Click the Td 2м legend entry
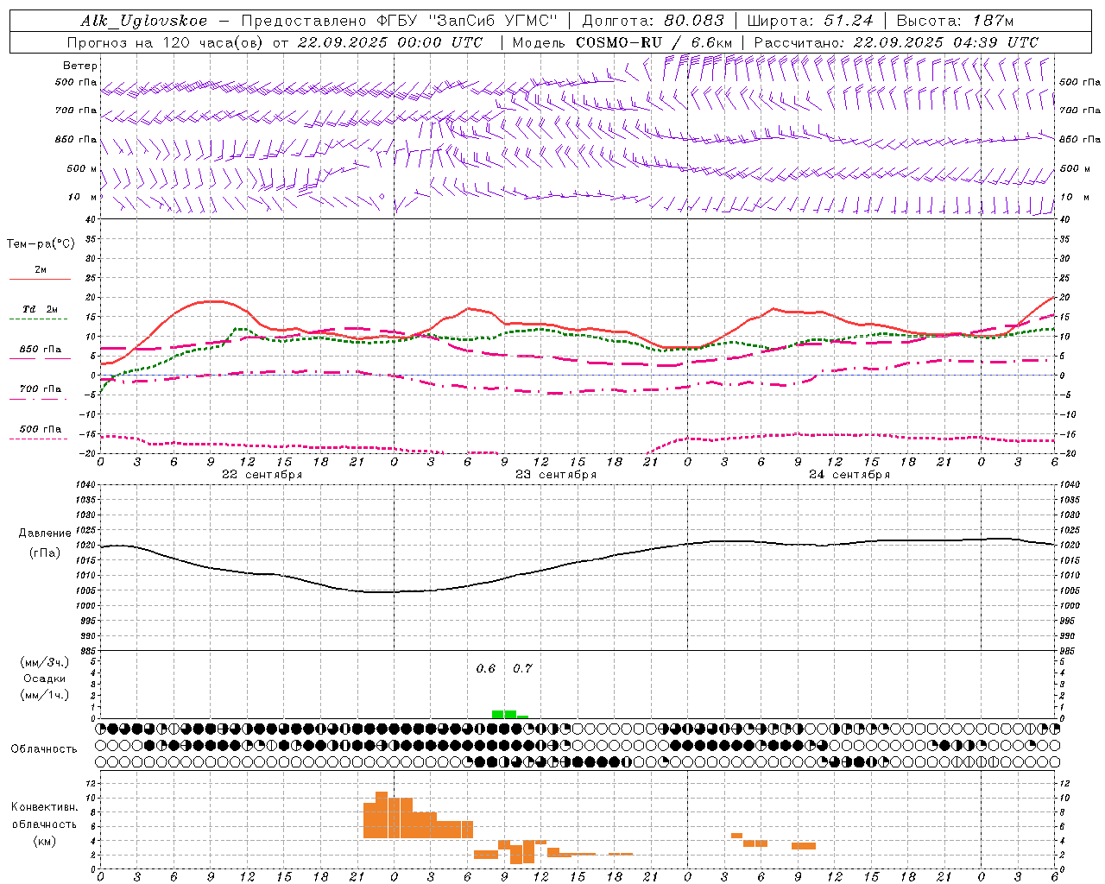The height and width of the screenshot is (884, 1105). tap(40, 309)
